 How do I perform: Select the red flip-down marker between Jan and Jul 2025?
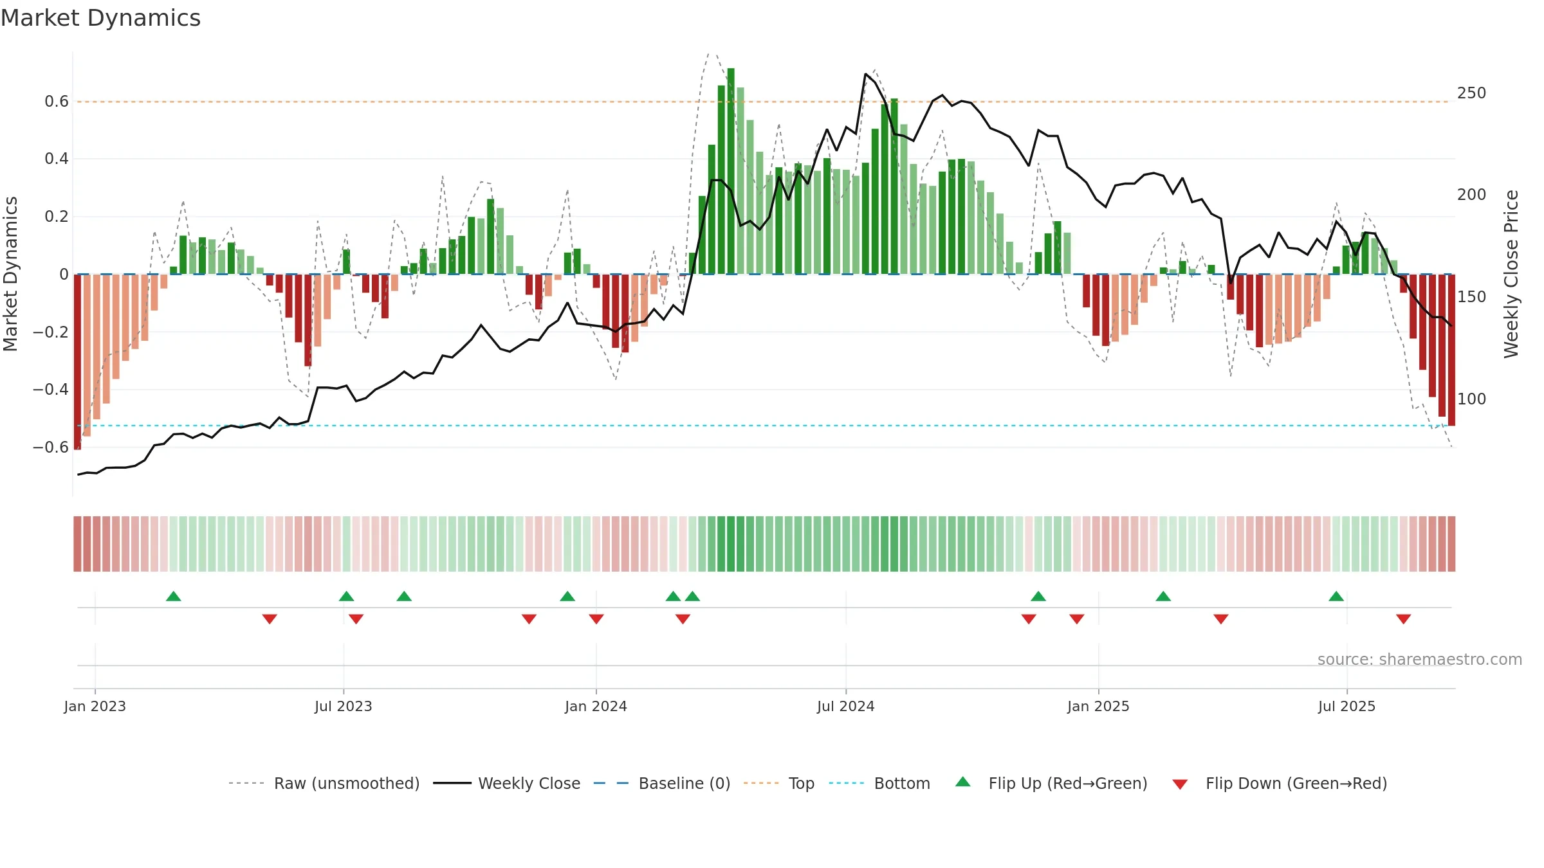[x=1221, y=619]
